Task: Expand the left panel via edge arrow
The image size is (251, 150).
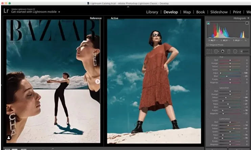Action: tap(1, 85)
